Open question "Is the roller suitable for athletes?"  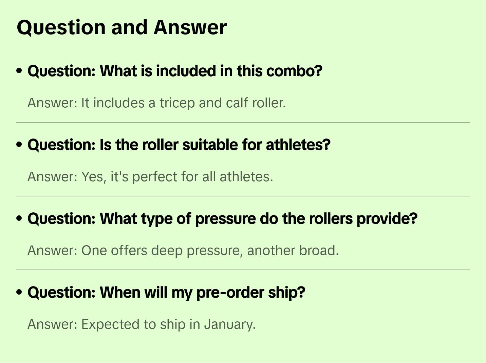[x=179, y=145]
